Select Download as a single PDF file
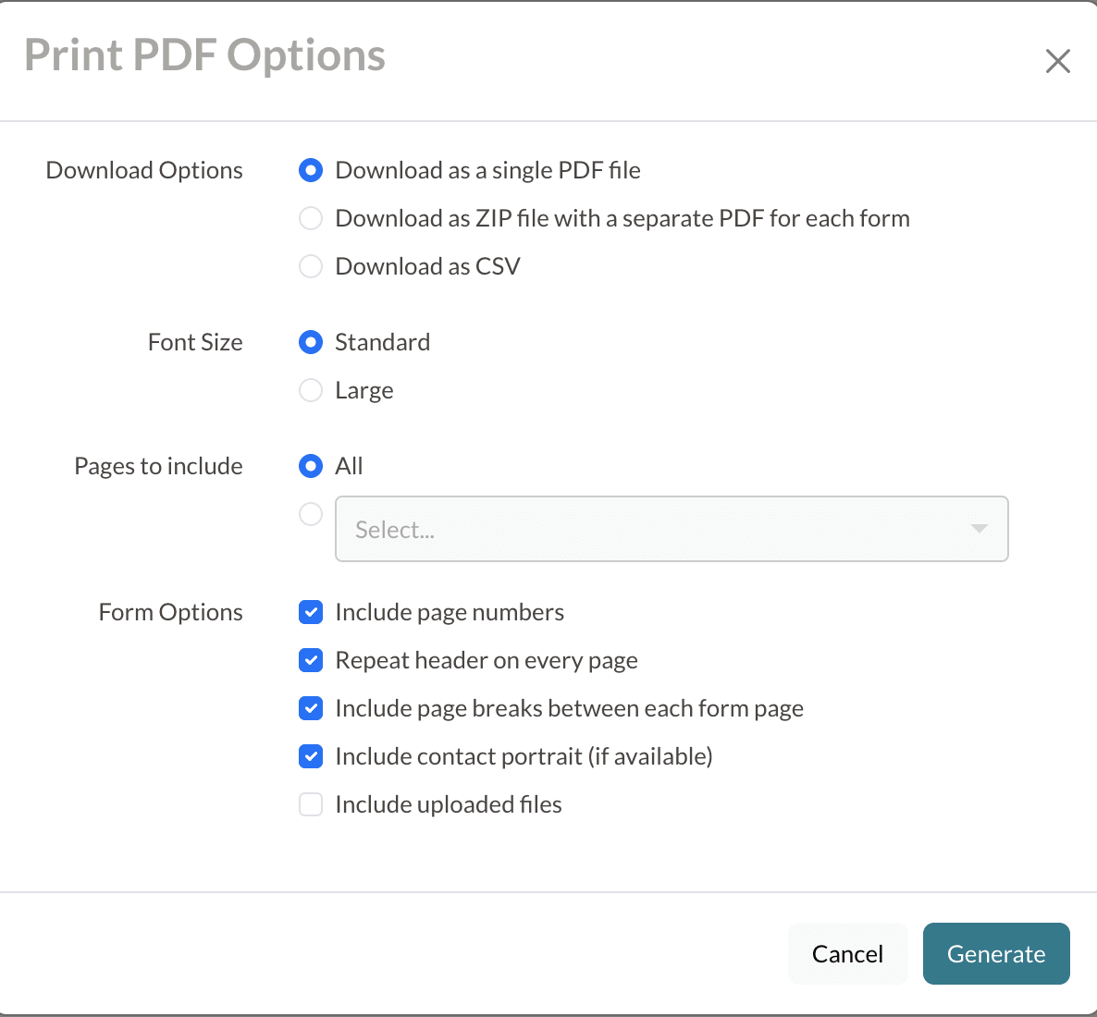Viewport: 1097px width, 1017px height. click(311, 170)
